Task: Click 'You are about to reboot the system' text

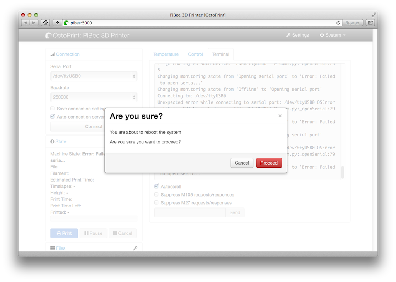Action: 145,132
